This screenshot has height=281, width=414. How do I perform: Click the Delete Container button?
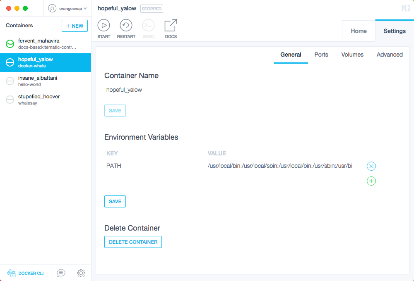tap(133, 242)
